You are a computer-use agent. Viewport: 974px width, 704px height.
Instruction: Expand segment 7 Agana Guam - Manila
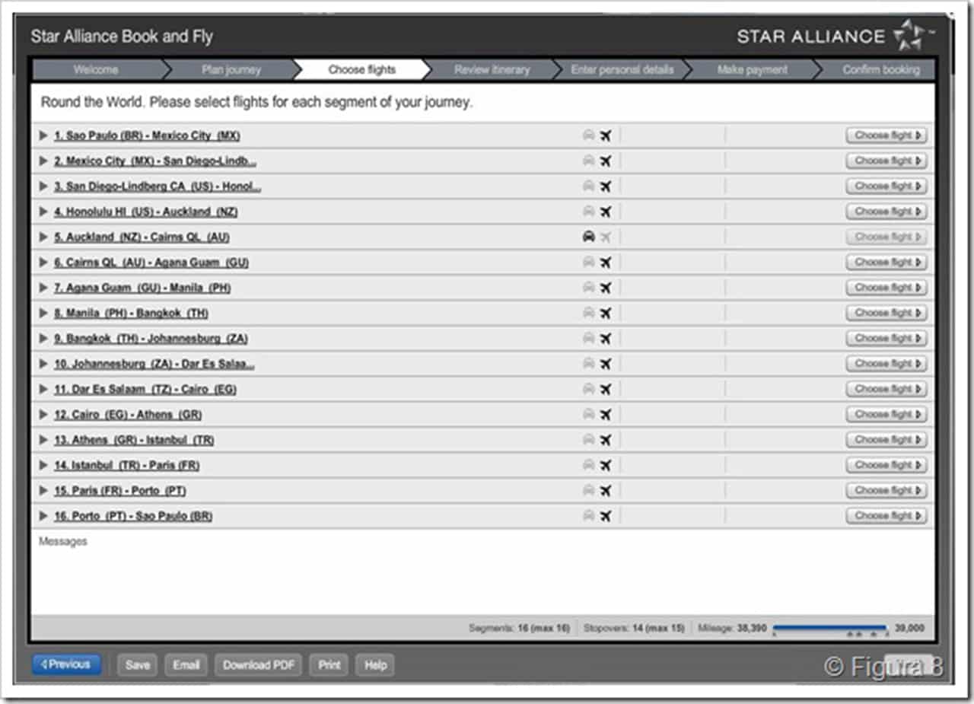coord(43,288)
